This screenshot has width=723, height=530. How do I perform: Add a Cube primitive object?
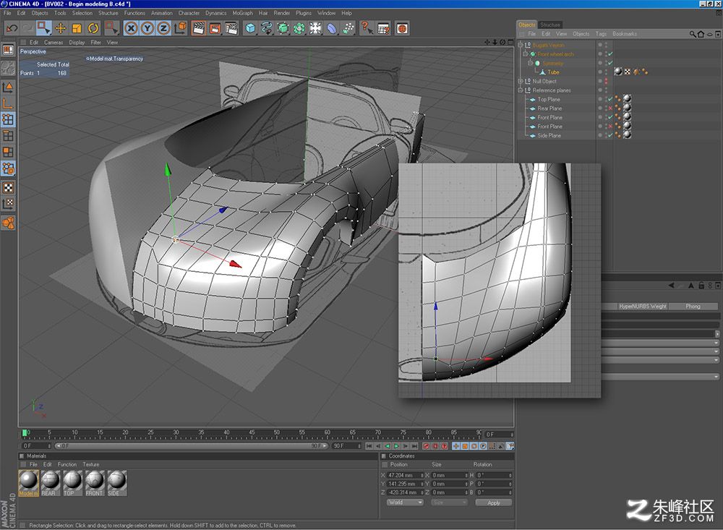250,29
